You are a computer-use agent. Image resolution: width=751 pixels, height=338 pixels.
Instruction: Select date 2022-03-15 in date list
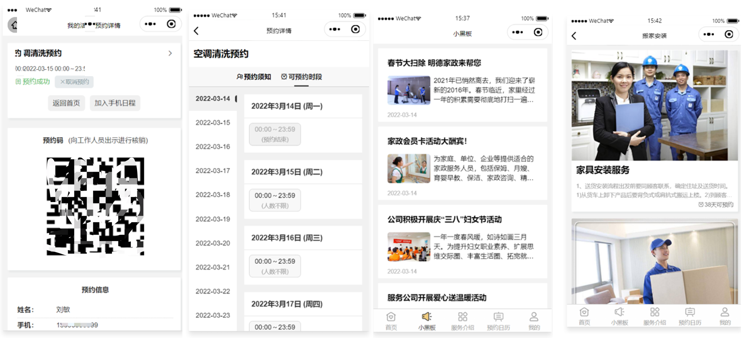pyautogui.click(x=213, y=123)
